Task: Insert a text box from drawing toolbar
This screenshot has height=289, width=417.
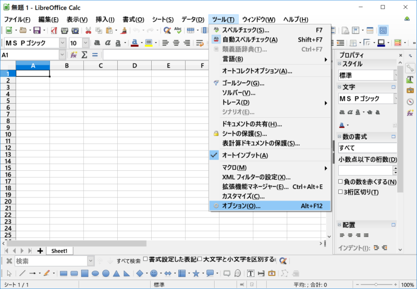Action: point(250,273)
